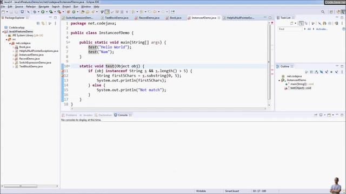
Task: Click the Search magnifier icon in the toolbar
Action: pos(323,12)
